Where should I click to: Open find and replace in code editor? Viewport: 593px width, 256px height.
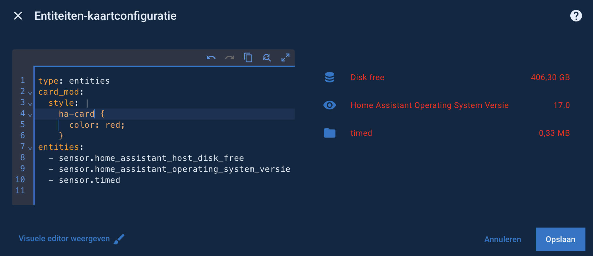coord(267,57)
